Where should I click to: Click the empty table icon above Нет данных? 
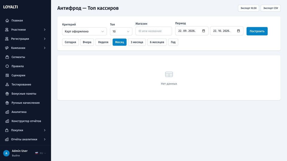pyautogui.click(x=169, y=74)
